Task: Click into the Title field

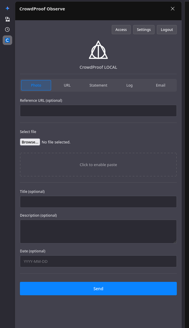Action: coord(98,202)
